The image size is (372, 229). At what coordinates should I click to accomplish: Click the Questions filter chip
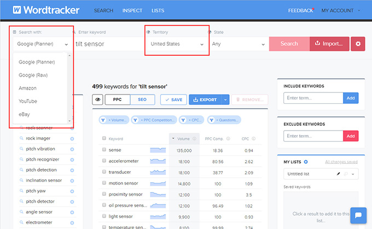[224, 120]
